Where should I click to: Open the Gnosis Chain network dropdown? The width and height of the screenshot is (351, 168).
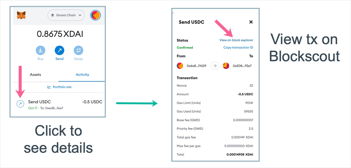(x=66, y=15)
